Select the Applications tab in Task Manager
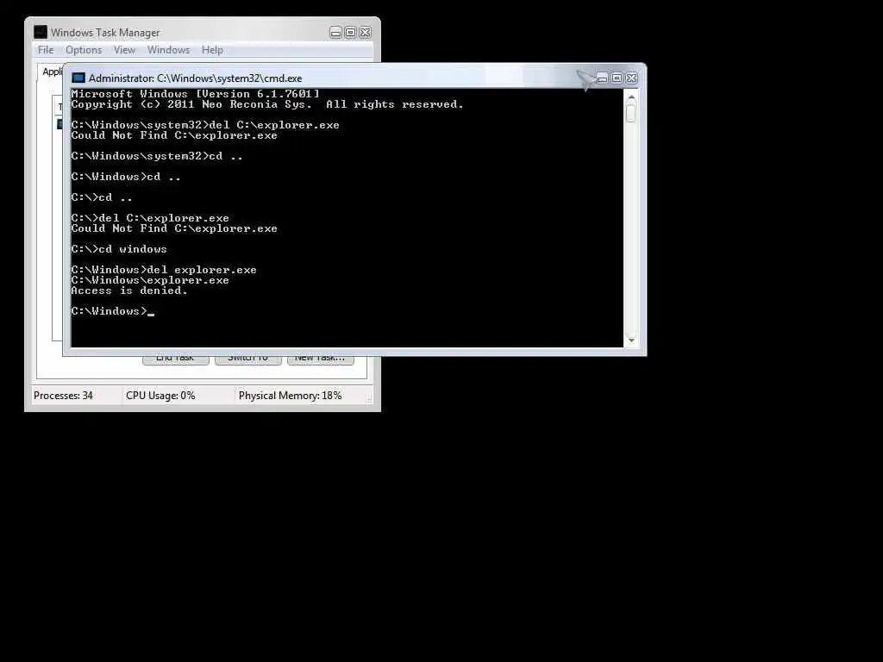883x662 pixels. pos(52,72)
